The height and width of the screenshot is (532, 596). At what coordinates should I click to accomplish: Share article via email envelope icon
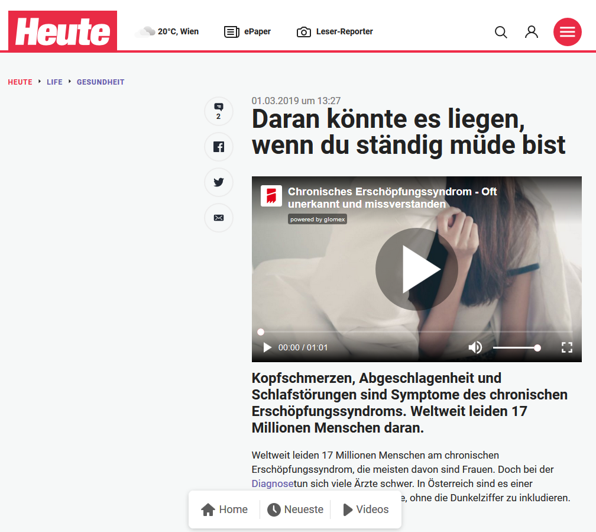click(x=219, y=218)
